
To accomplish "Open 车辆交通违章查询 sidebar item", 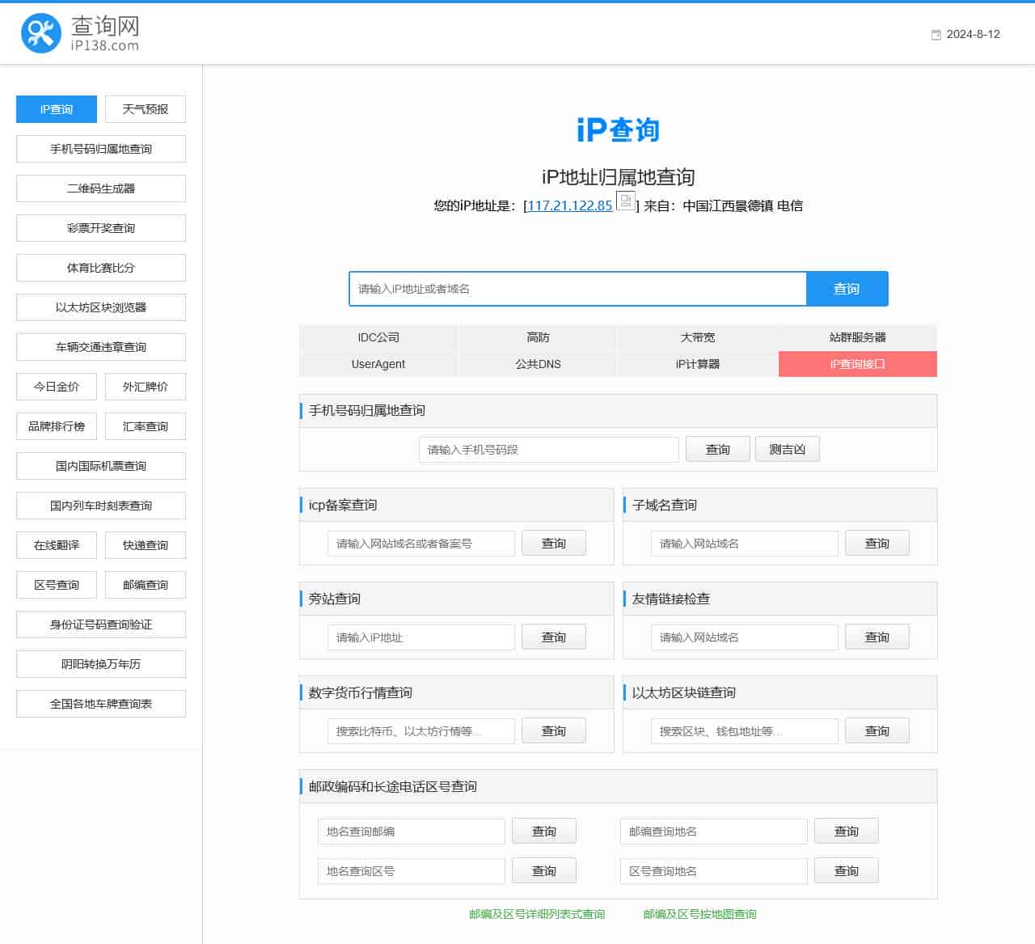I will [x=101, y=347].
